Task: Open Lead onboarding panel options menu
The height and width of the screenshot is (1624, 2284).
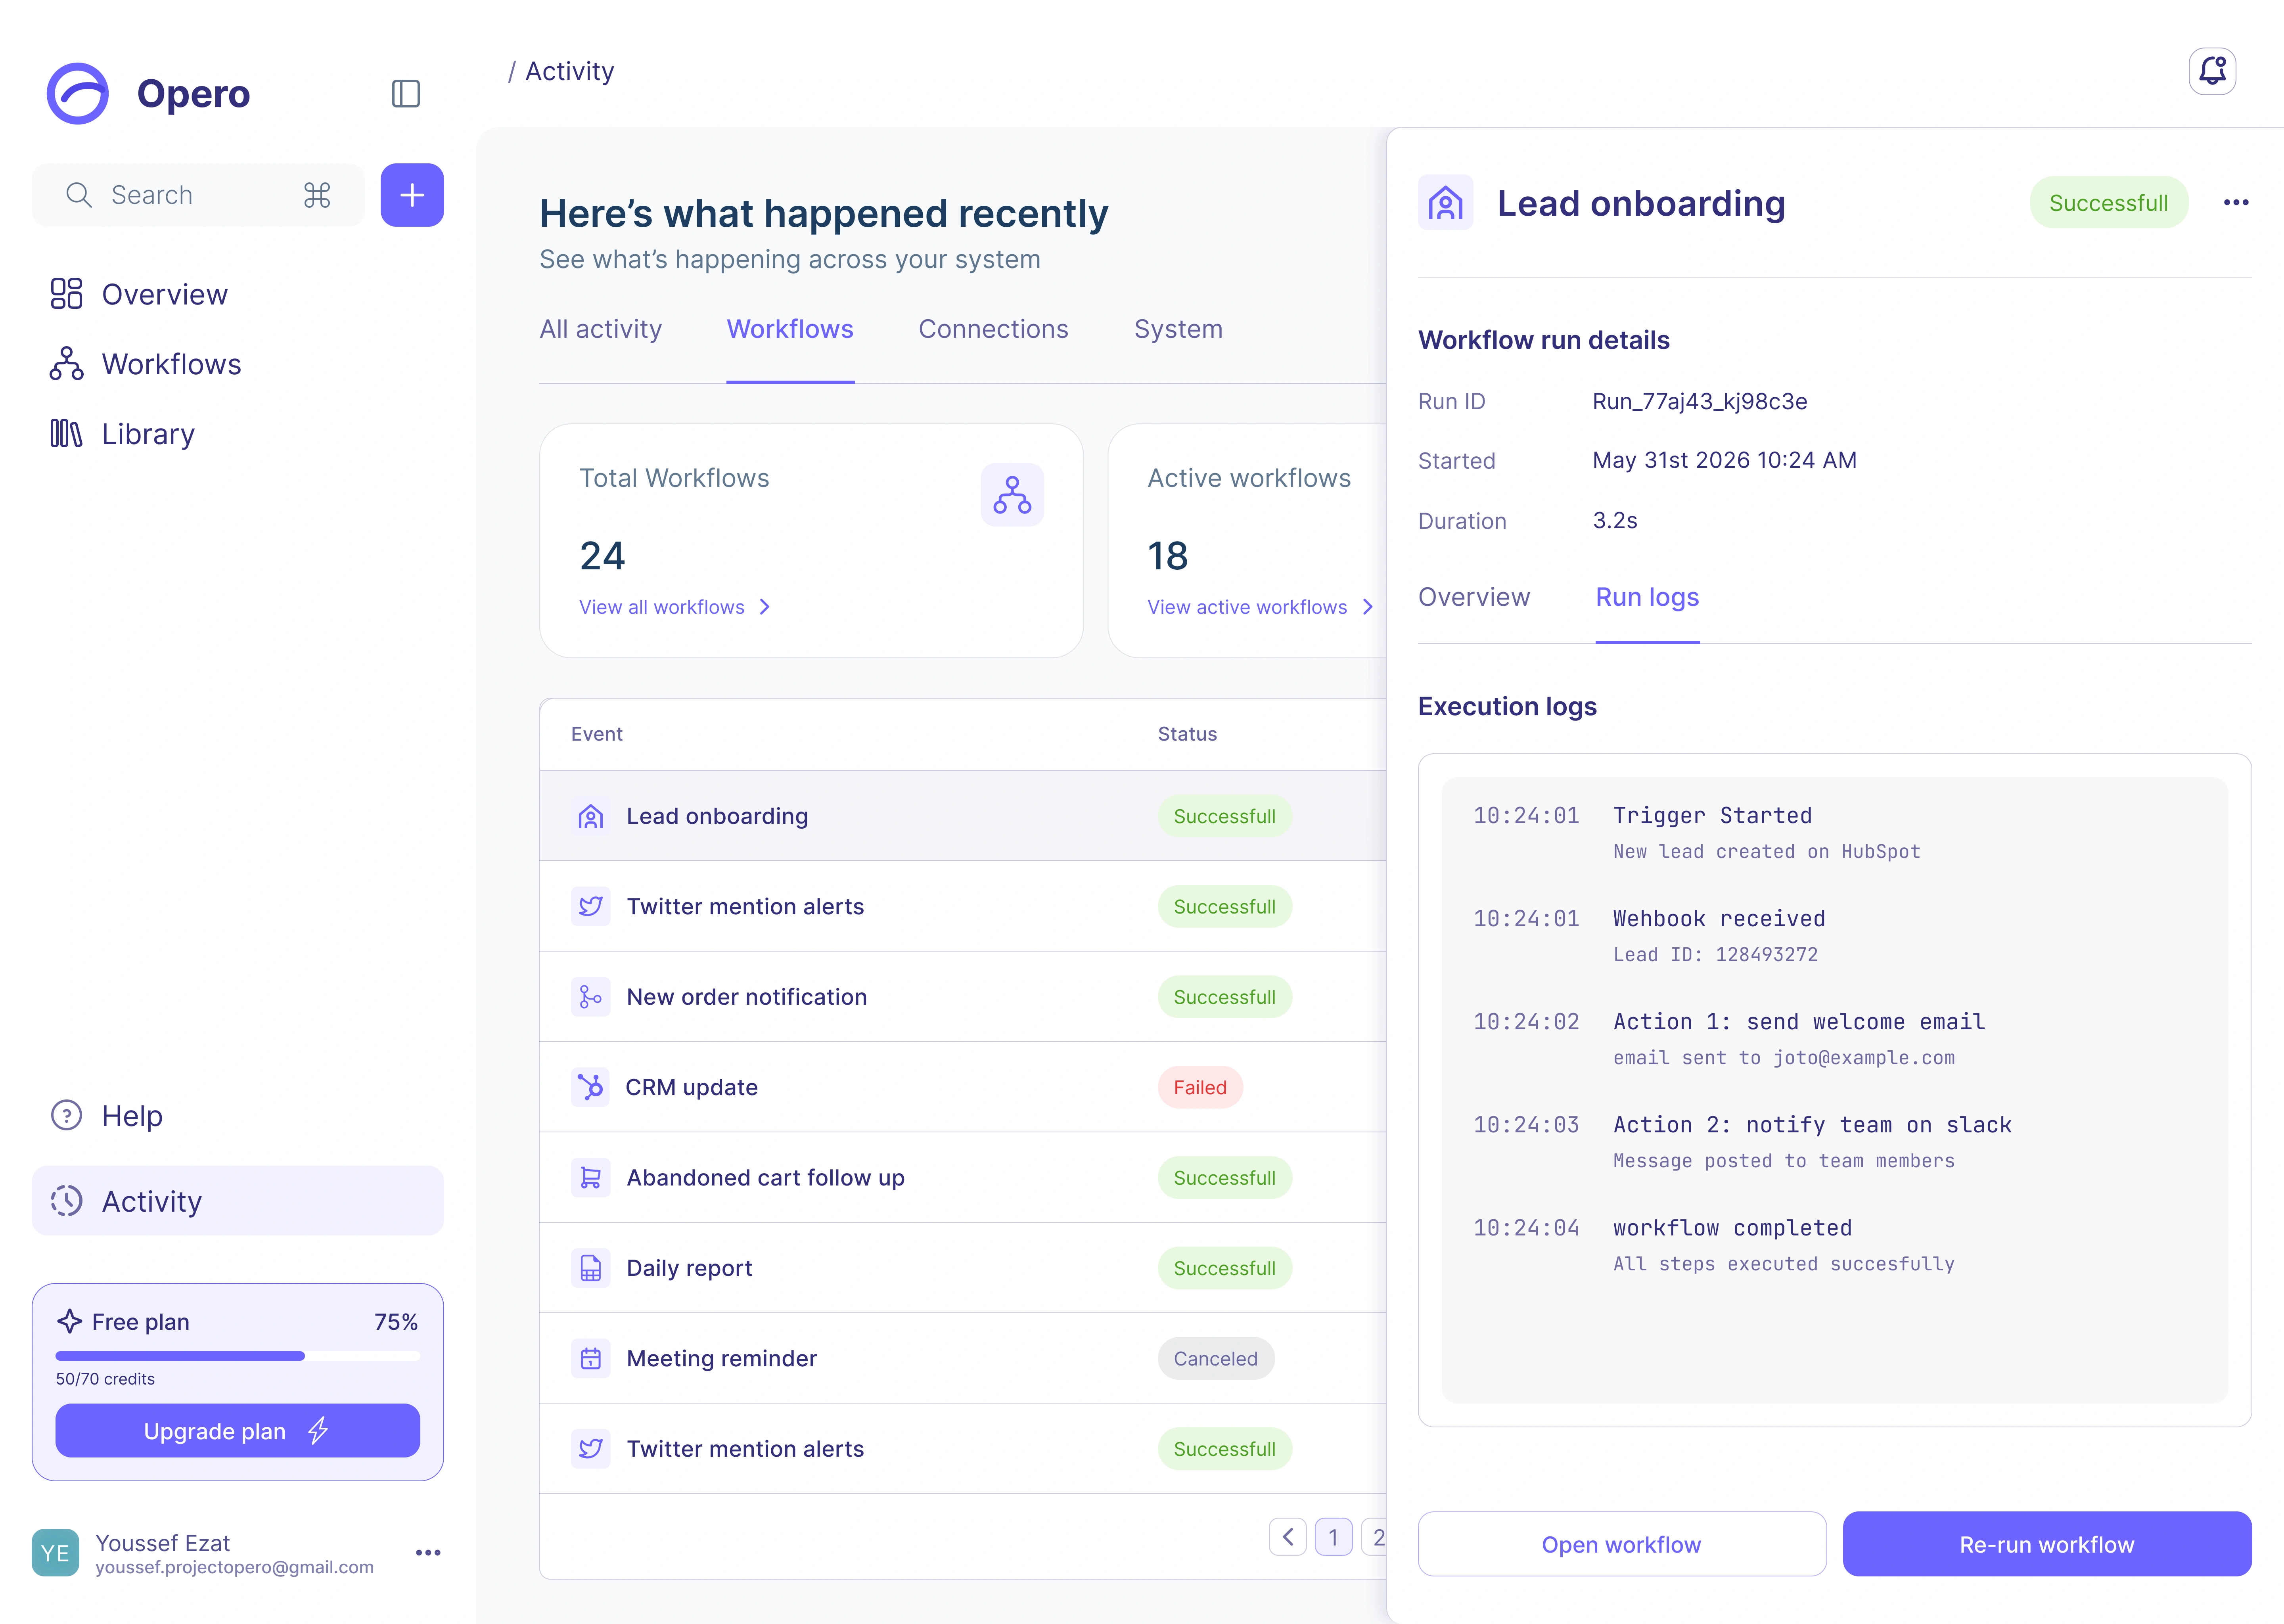Action: (2236, 203)
